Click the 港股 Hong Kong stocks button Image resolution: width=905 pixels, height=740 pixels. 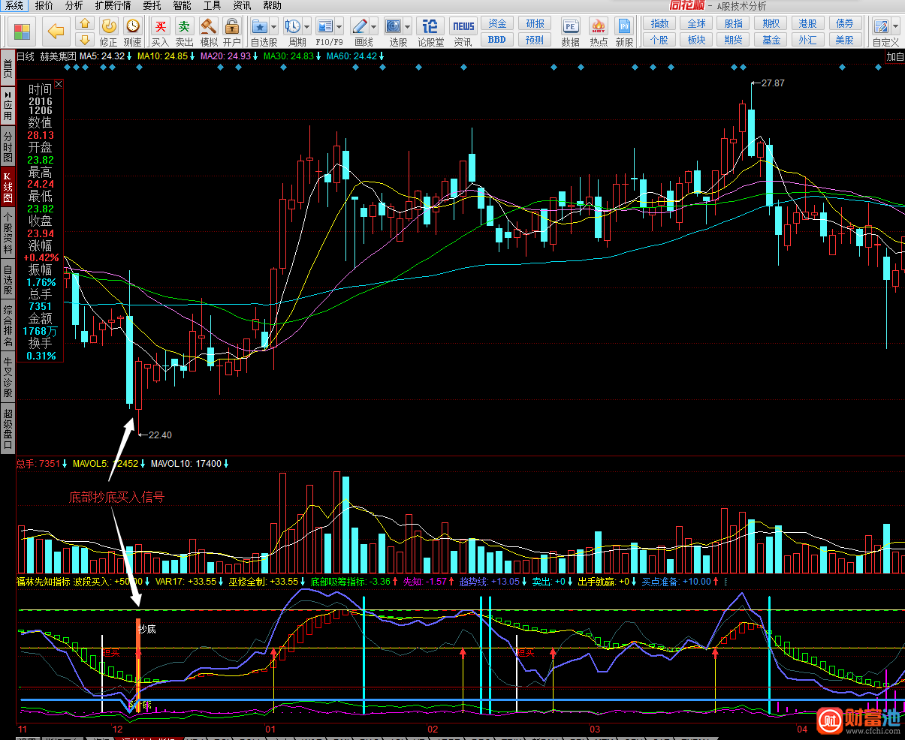(808, 23)
